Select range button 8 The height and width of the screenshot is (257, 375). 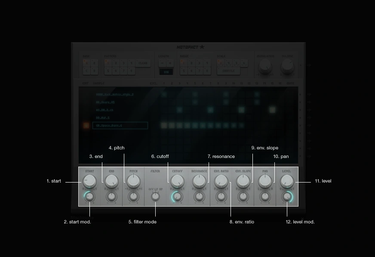tap(207, 71)
